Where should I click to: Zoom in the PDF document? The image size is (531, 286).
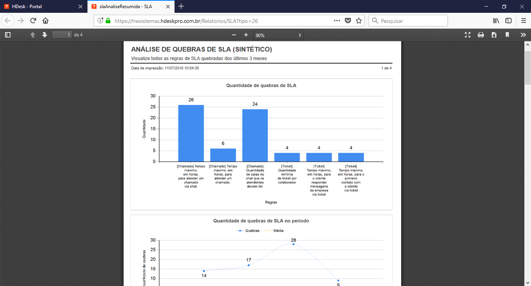point(246,35)
